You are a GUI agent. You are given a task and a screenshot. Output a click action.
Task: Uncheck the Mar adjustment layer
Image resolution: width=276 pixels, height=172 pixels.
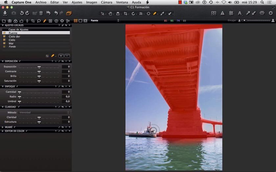click(x=4, y=43)
